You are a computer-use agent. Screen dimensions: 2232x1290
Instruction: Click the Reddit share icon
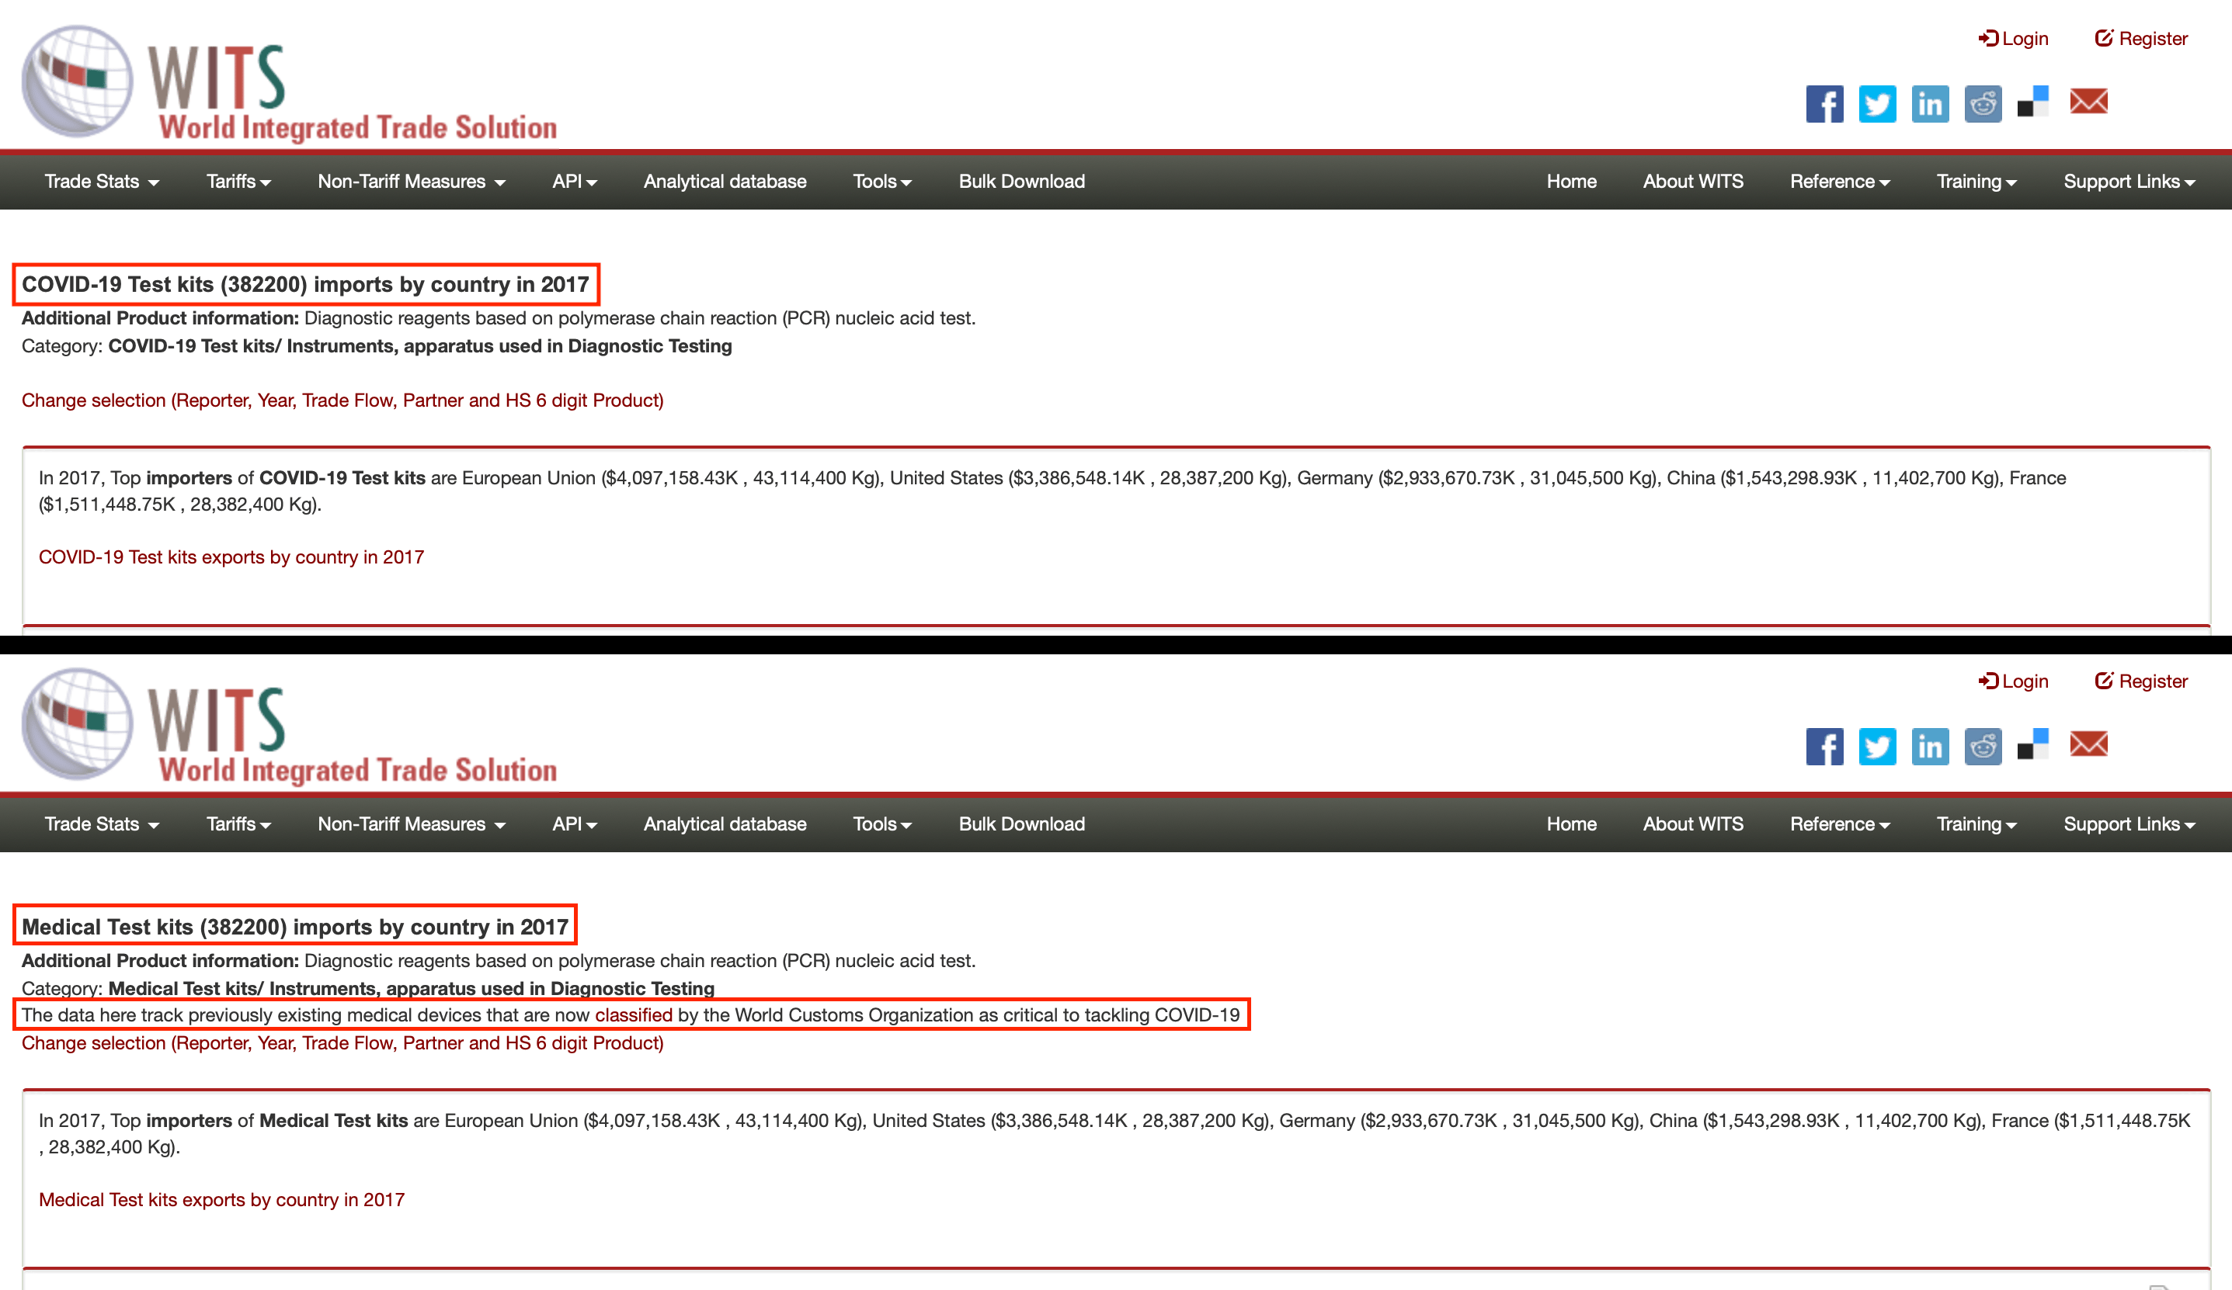(1982, 103)
